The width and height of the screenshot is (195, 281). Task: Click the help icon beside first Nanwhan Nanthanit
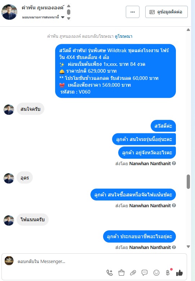pos(174,163)
